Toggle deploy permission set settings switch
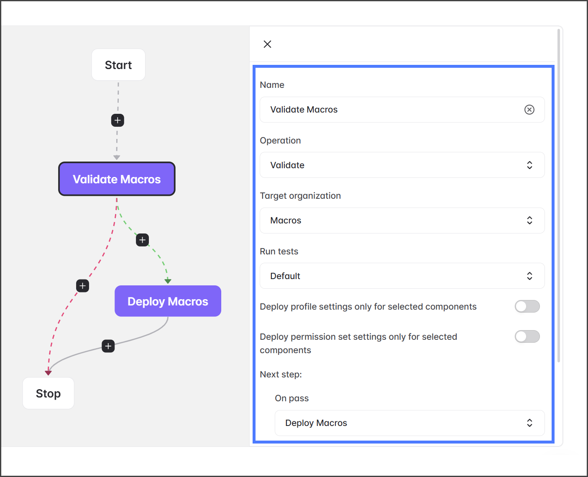588x477 pixels. point(527,337)
